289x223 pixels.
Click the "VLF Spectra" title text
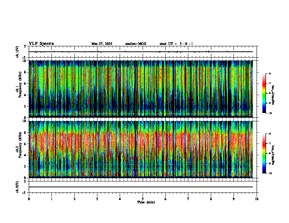tap(41, 44)
